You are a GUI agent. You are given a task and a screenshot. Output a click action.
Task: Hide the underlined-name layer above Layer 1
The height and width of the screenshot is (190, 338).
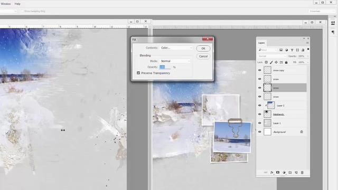(259, 114)
